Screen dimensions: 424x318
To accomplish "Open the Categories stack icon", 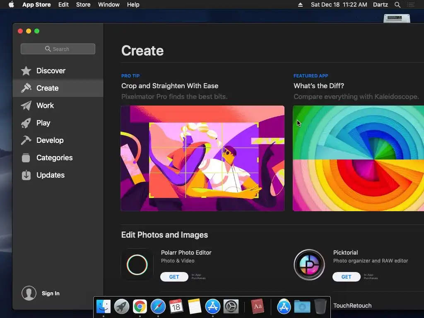I will [x=26, y=158].
